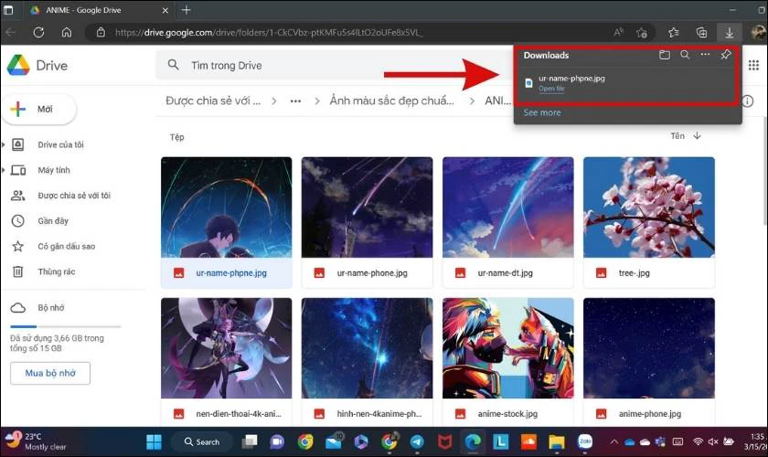Refresh the current page
The image size is (768, 457).
[38, 32]
